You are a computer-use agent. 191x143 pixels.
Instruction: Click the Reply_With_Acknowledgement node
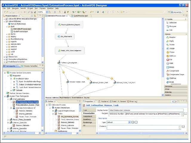click(x=70, y=51)
